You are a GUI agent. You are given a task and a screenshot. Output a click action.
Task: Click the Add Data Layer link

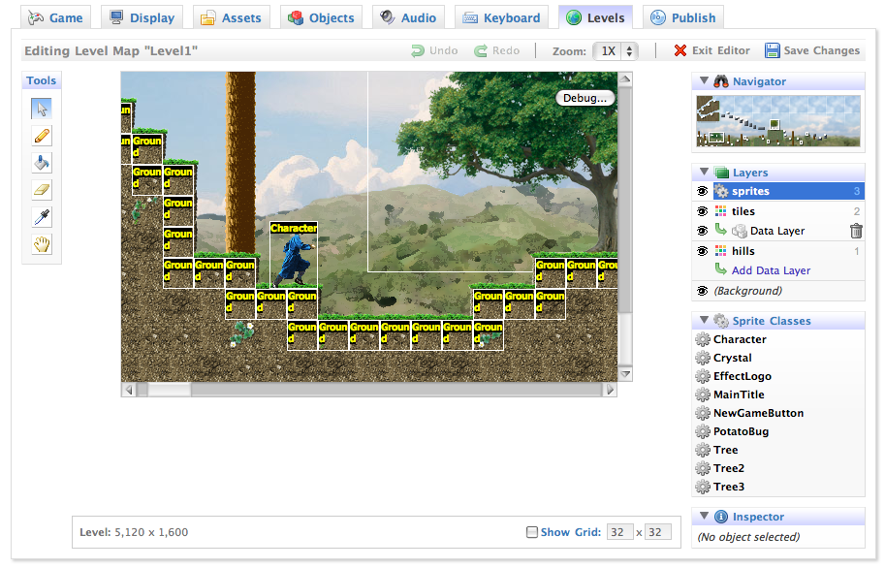pos(771,270)
